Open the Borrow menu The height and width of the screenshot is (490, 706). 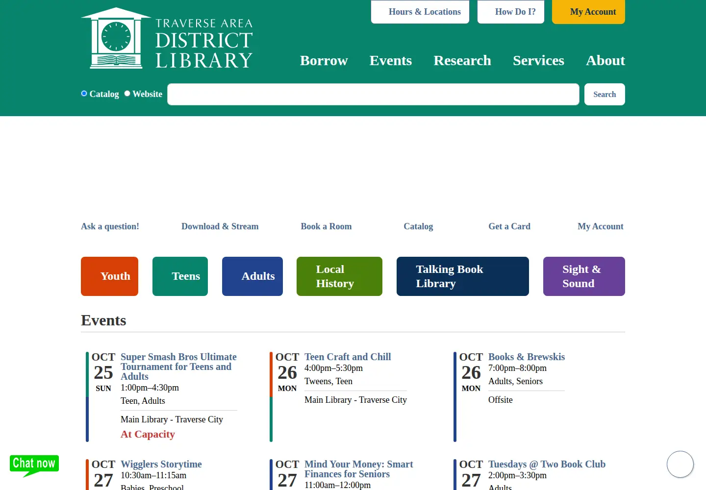click(x=324, y=60)
